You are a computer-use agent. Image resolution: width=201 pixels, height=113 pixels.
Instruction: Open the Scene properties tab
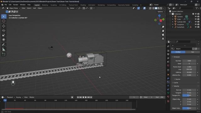(168, 62)
